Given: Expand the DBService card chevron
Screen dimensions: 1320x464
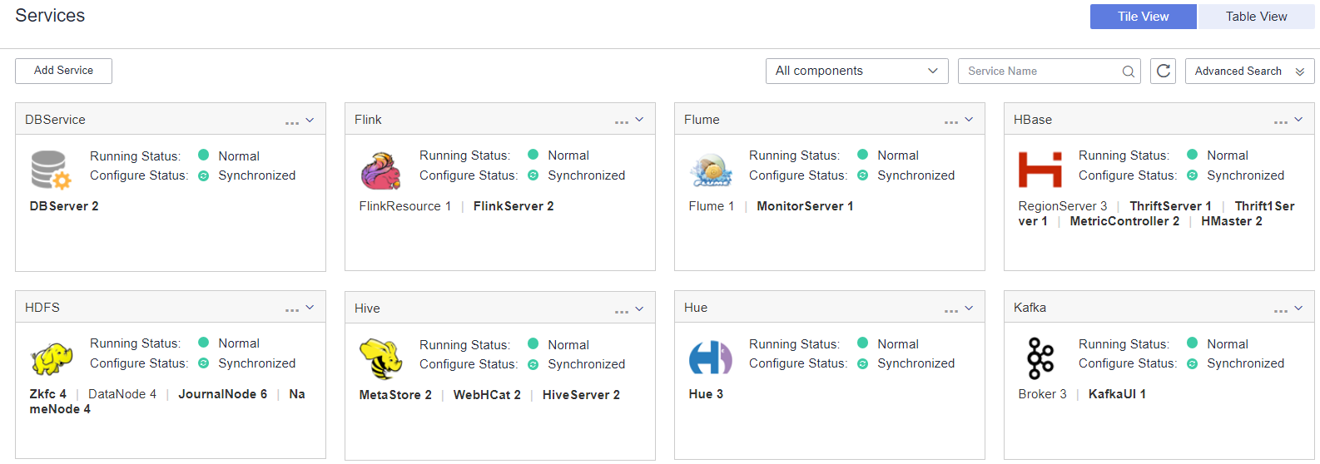Looking at the screenshot, I should coord(310,120).
